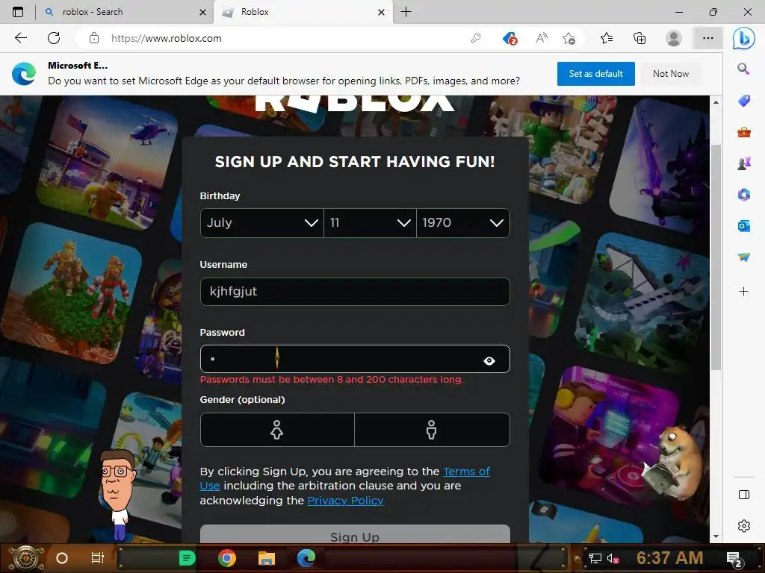Open Task View on taskbar
Image resolution: width=765 pixels, height=573 pixels.
tap(98, 558)
